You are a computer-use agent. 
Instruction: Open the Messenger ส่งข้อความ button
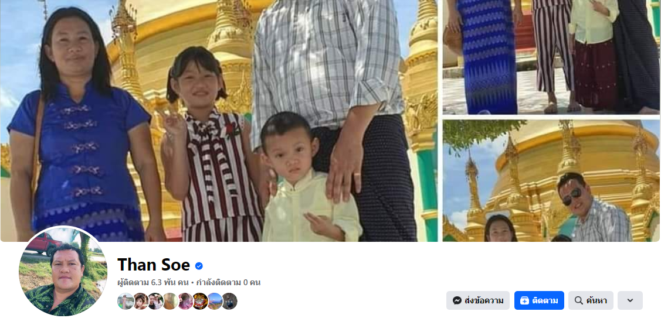(477, 300)
